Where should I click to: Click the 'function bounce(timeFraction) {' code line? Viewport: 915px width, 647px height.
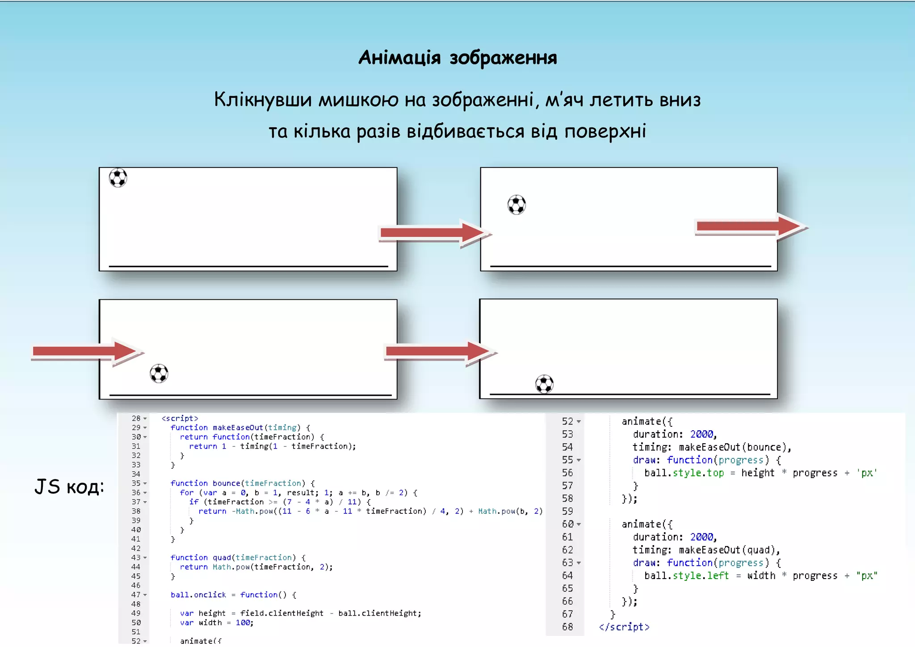coord(243,483)
